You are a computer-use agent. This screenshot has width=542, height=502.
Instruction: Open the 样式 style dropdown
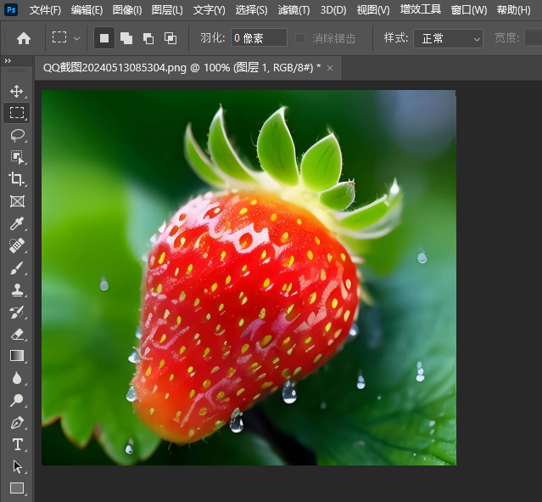pos(448,38)
